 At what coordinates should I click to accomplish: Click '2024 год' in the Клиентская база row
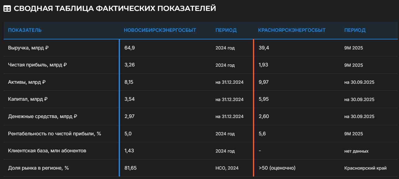(x=225, y=151)
